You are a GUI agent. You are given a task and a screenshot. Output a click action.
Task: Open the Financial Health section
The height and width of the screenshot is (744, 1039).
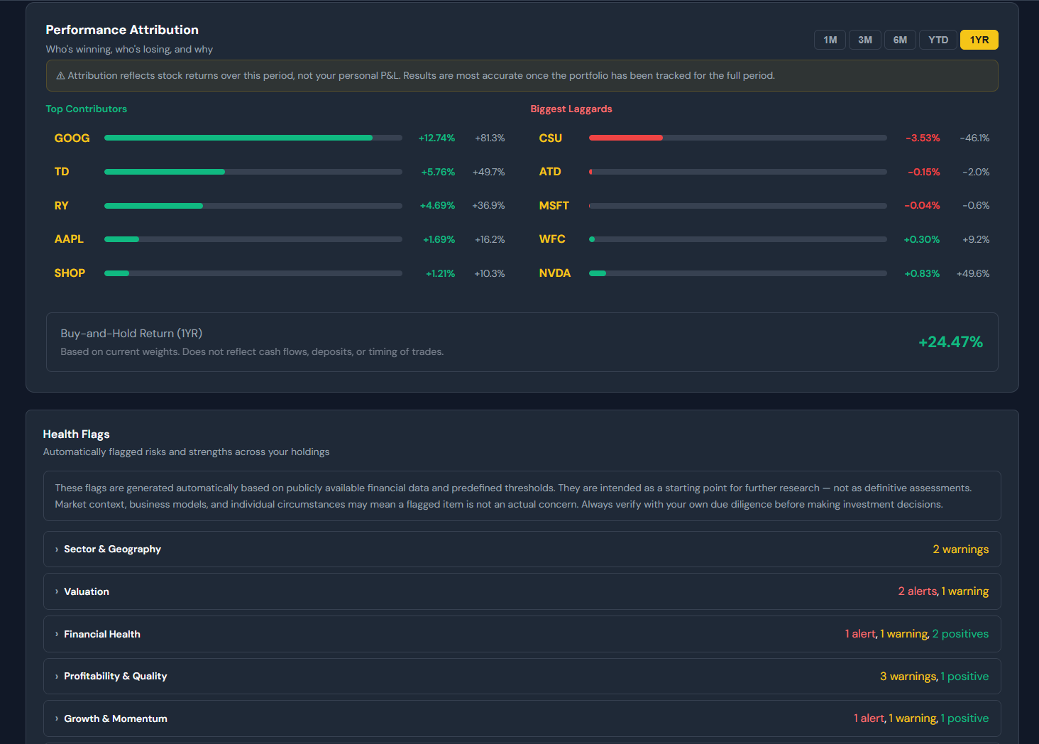pyautogui.click(x=101, y=634)
